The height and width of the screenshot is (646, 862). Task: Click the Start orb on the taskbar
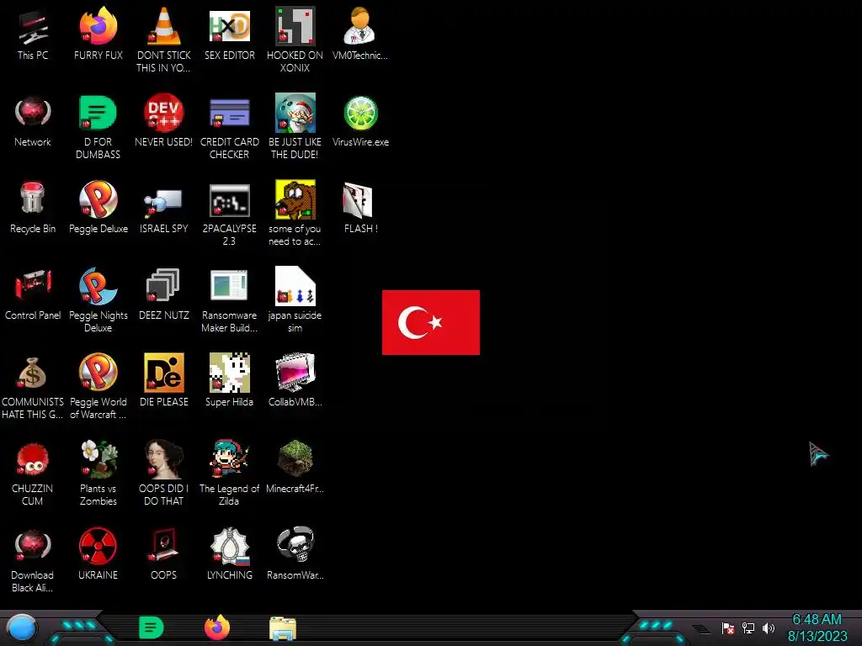22,628
